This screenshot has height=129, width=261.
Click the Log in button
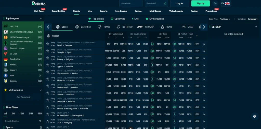click(179, 3)
